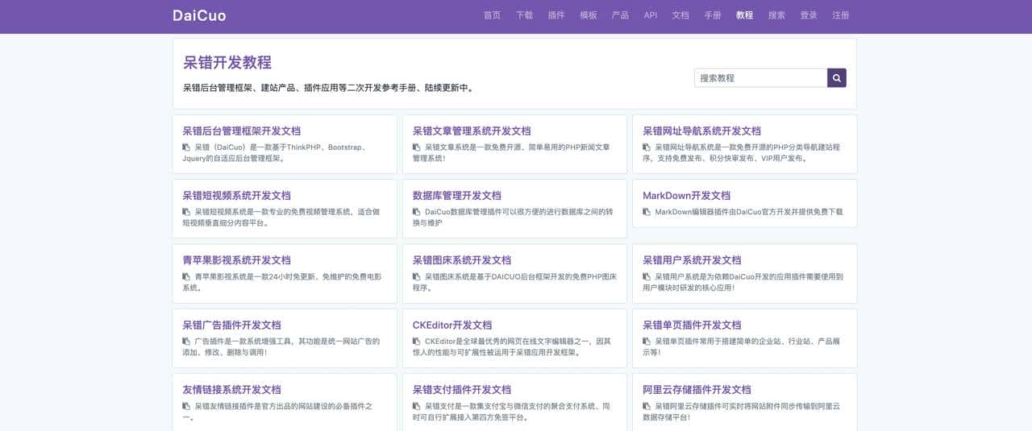Click the search magnifier button
This screenshot has height=431, width=1032.
click(x=836, y=78)
